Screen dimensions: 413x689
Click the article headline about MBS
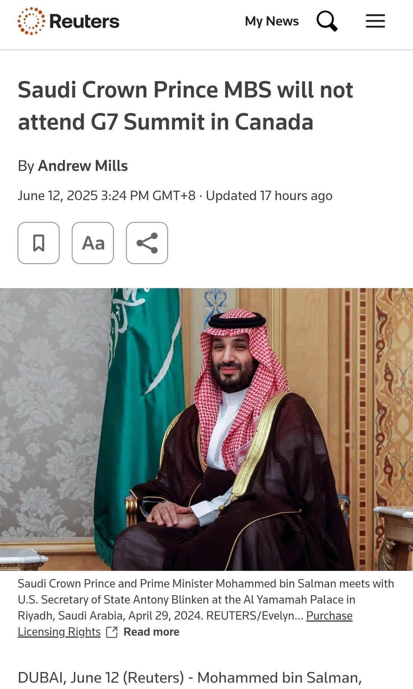click(x=185, y=106)
